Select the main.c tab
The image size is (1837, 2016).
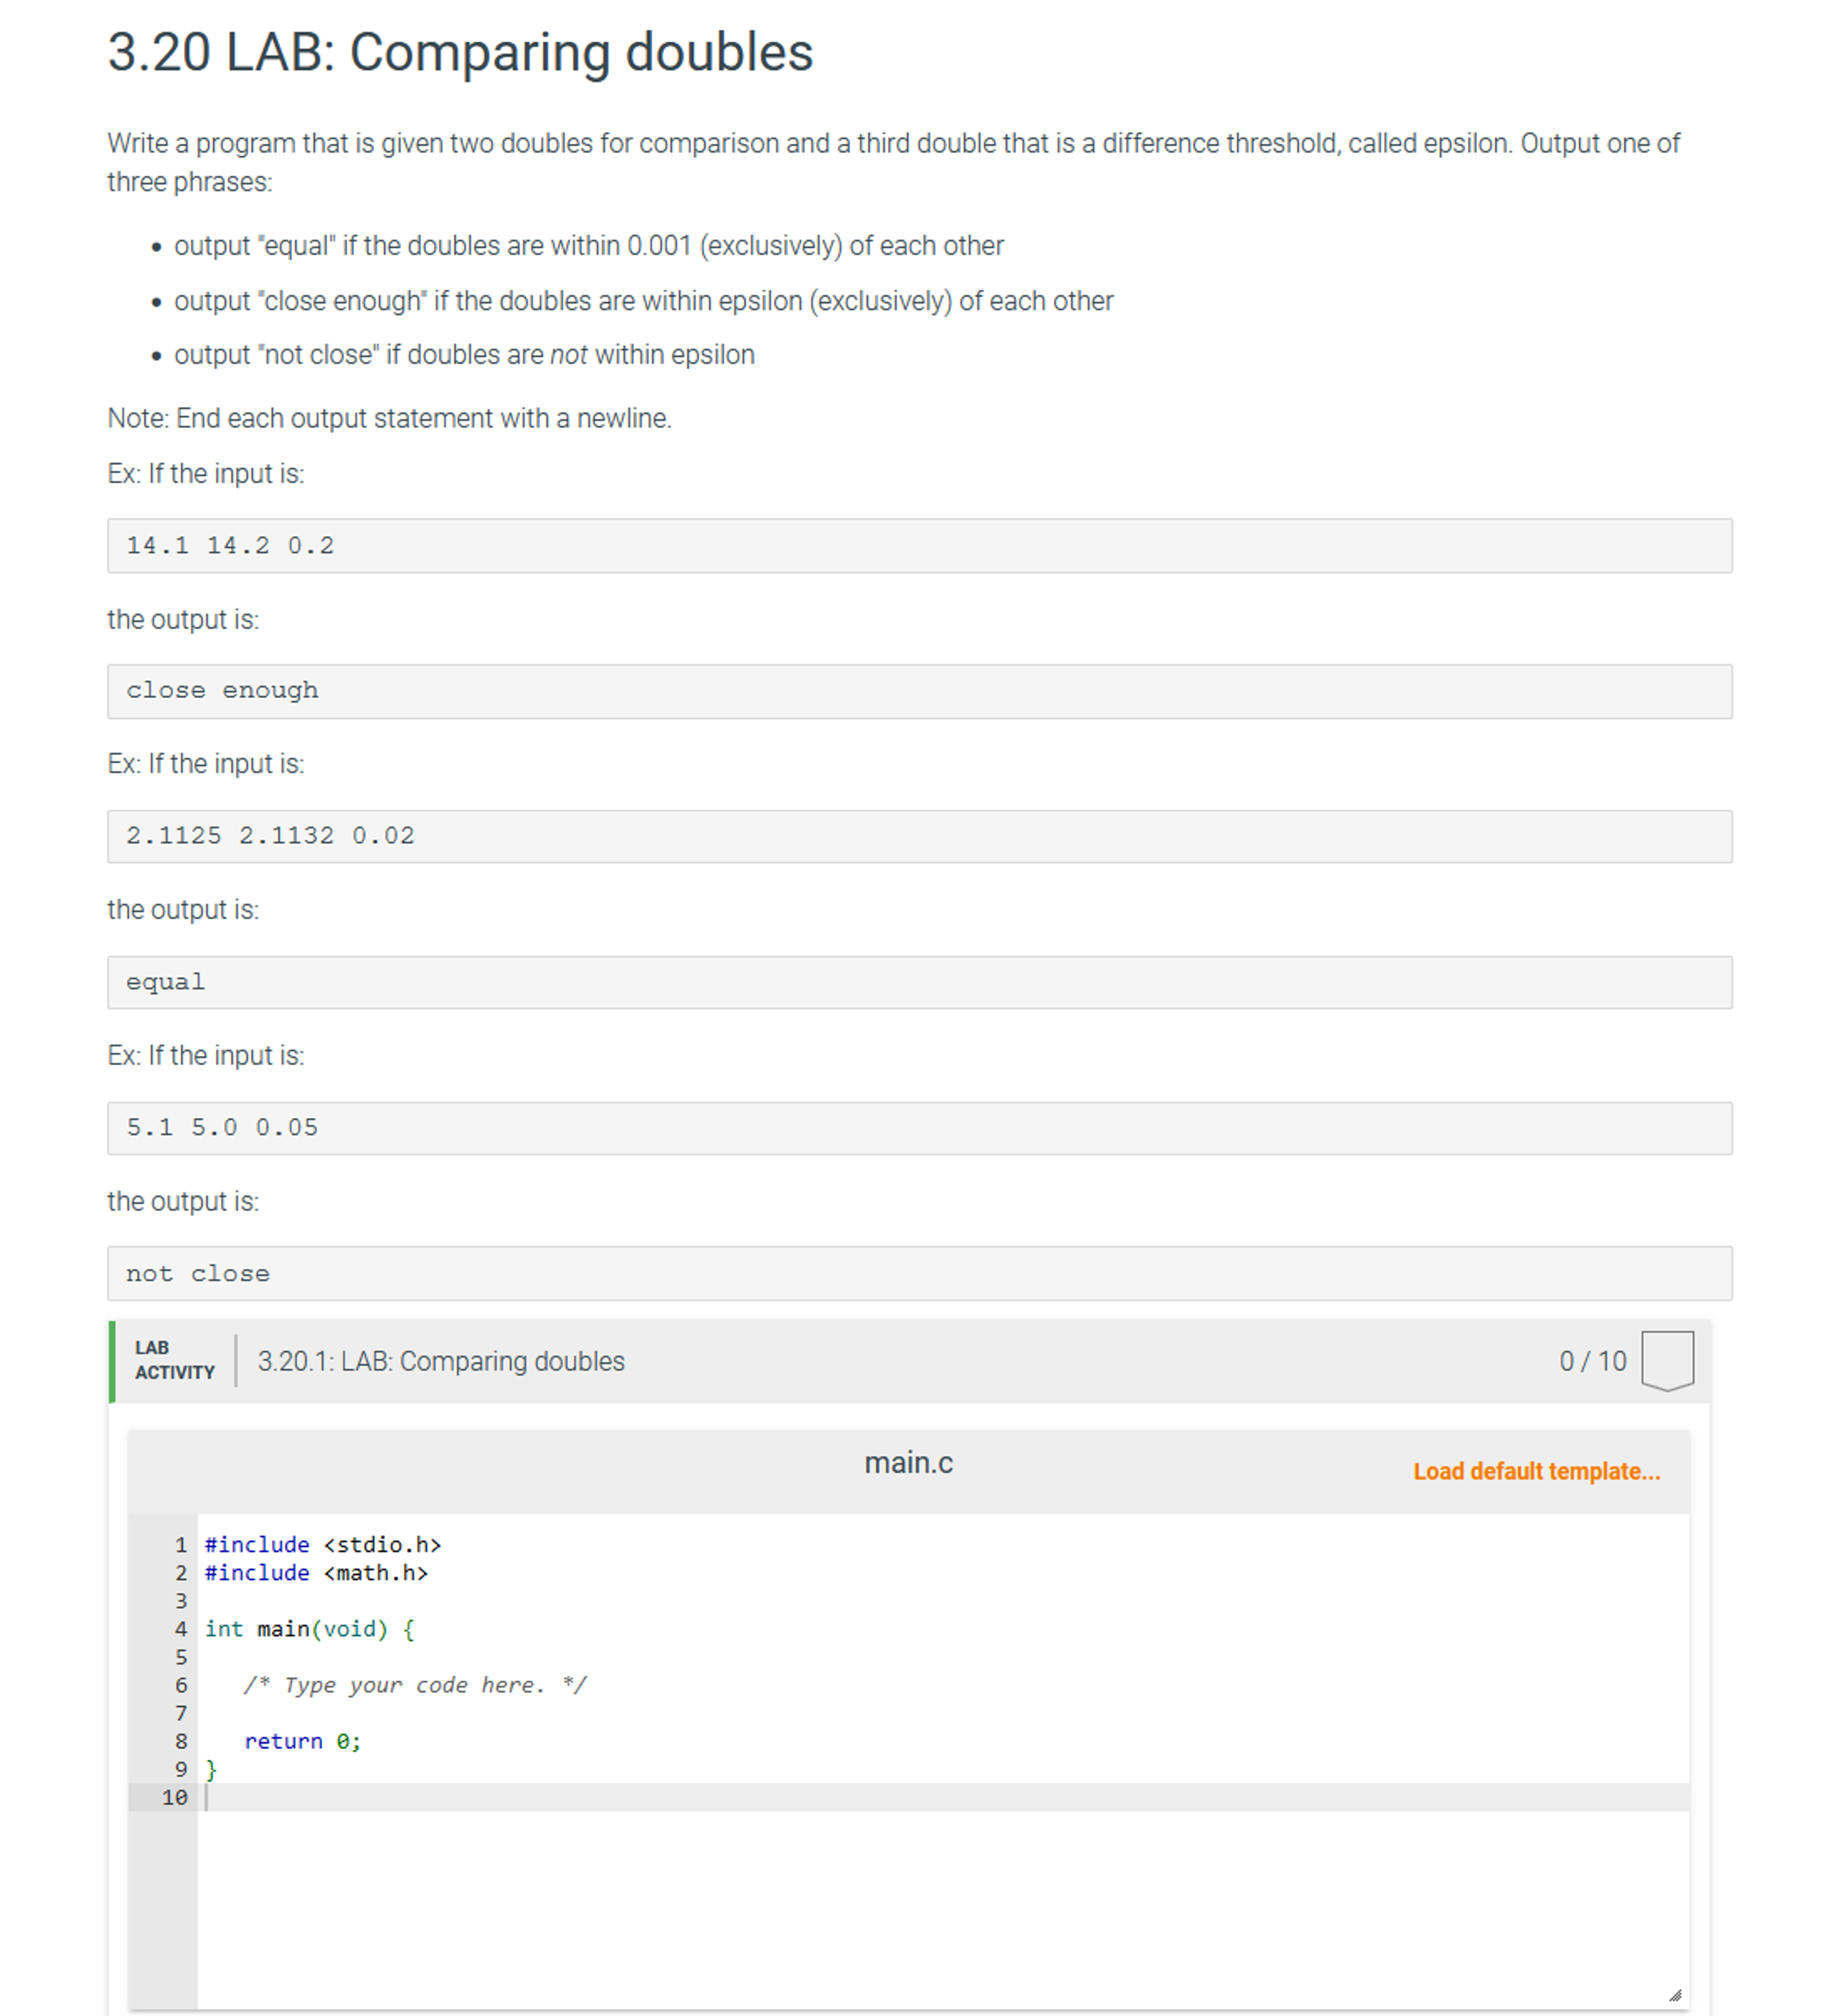910,1462
